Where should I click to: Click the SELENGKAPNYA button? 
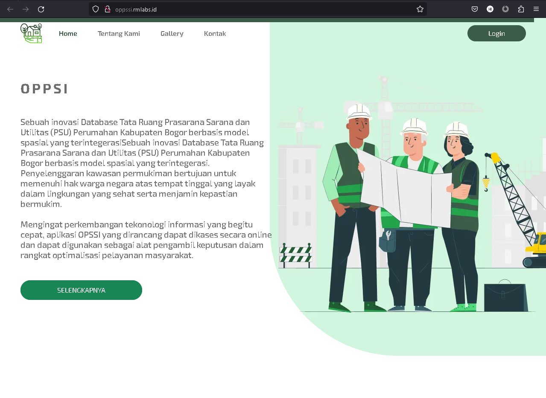[81, 290]
